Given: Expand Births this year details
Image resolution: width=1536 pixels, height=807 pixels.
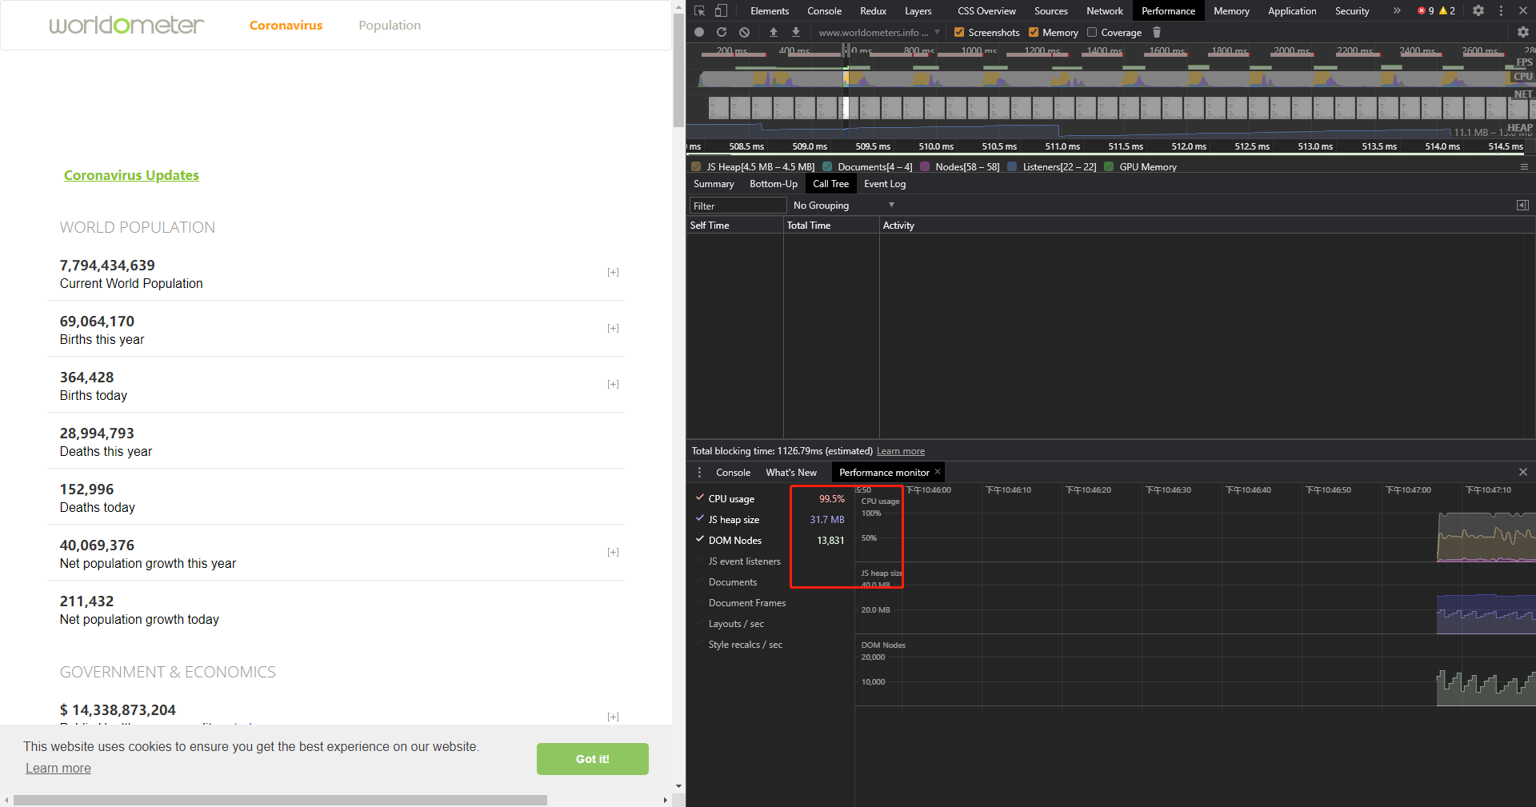Looking at the screenshot, I should coord(613,329).
